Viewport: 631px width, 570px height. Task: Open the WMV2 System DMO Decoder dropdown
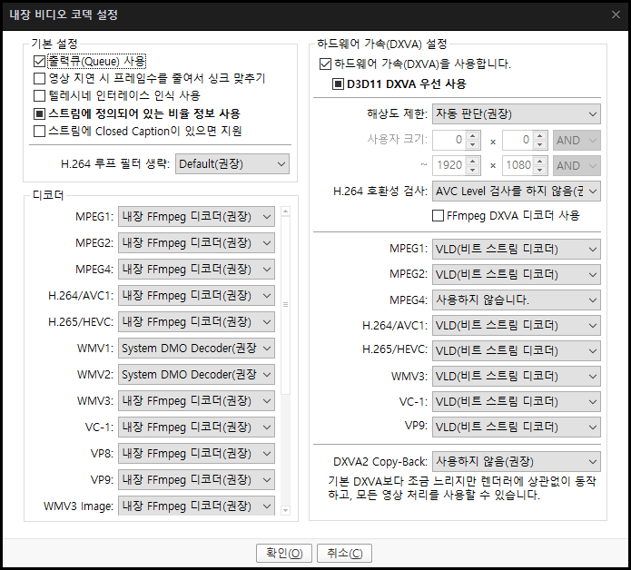click(196, 375)
